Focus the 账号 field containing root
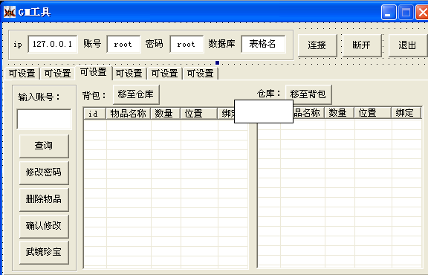Screen dimensions: 428x275 point(123,44)
